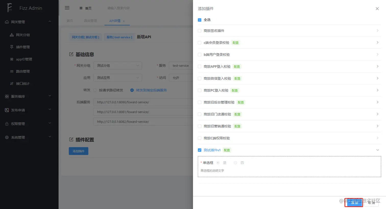The width and height of the screenshot is (386, 209).
Task: Check the 商旅APP登入校验 checkbox
Action: 200,67
